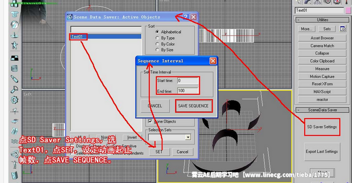The image size is (352, 183).
Task: Open Measure utility
Action: [322, 69]
